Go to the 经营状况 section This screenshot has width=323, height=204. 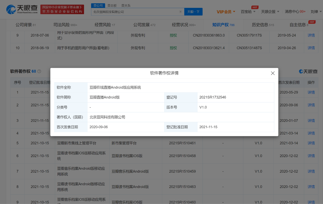tap(184, 25)
